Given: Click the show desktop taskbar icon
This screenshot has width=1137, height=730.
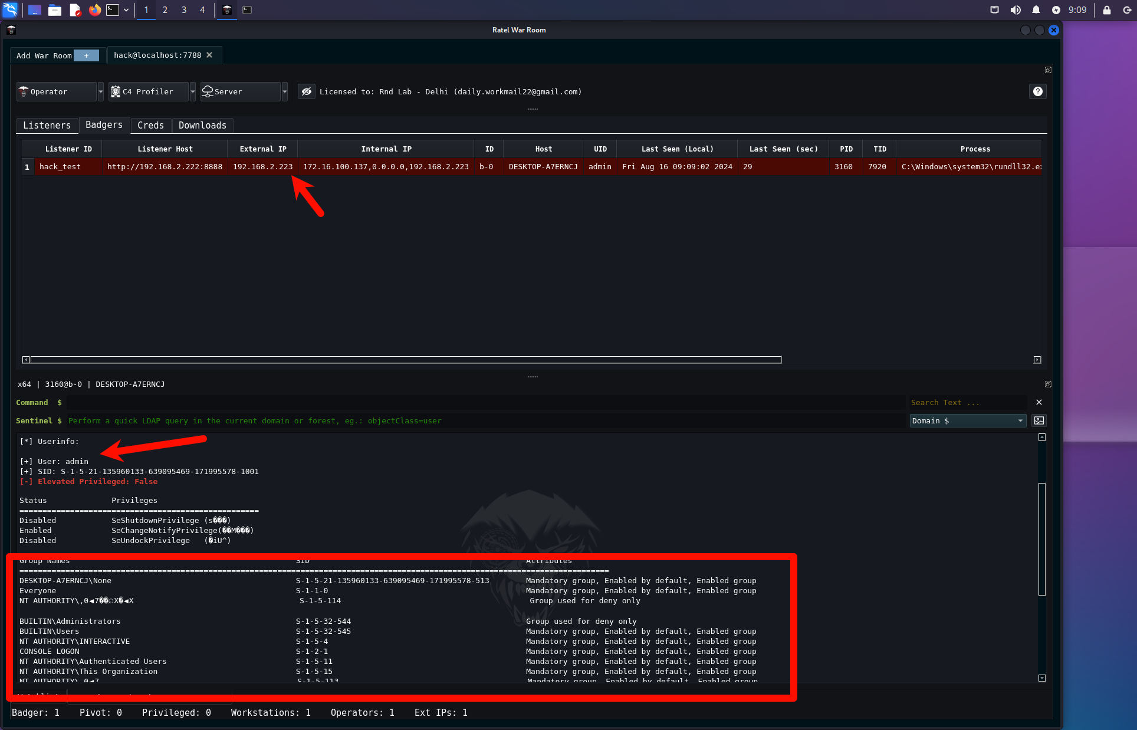Looking at the screenshot, I should click(35, 10).
